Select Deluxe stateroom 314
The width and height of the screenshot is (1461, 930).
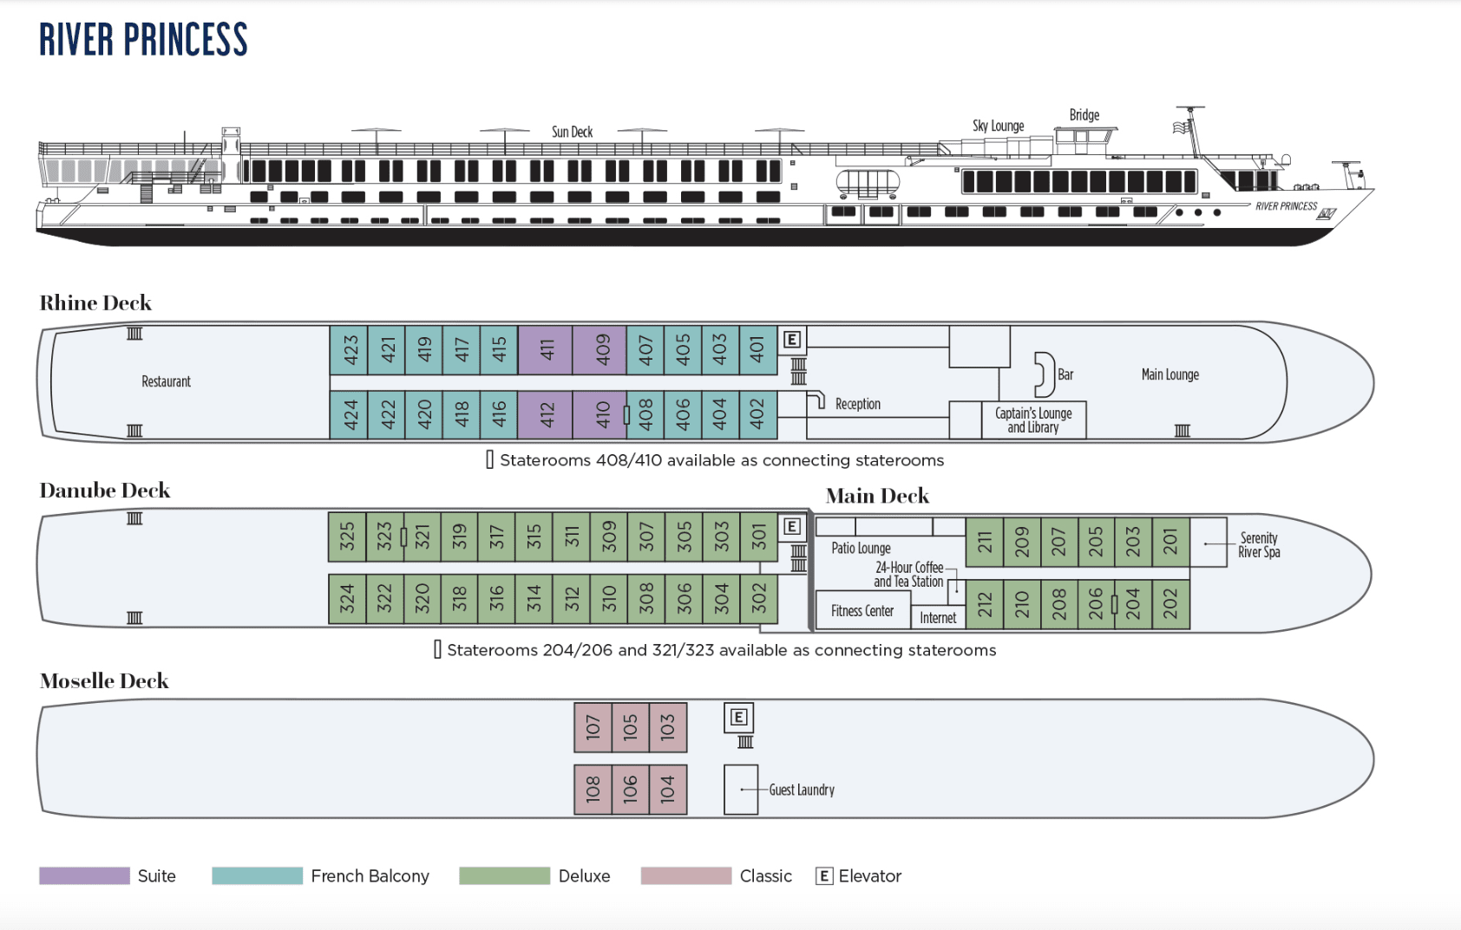click(x=534, y=599)
